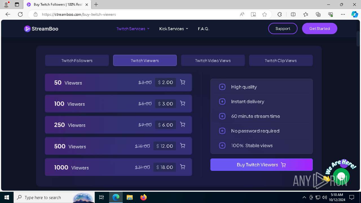Open Task View on taskbar

[x=102, y=197]
